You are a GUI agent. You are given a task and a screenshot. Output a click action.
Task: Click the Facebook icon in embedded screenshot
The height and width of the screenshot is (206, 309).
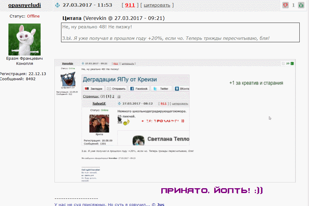132,89
